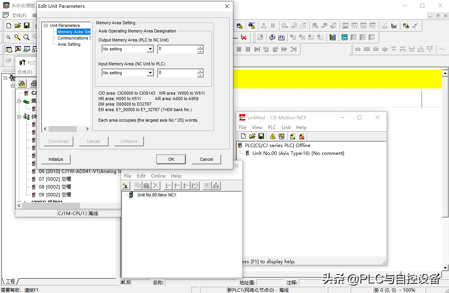The image size is (449, 293).
Task: Open Output Memory Area dropdown
Action: (150, 49)
